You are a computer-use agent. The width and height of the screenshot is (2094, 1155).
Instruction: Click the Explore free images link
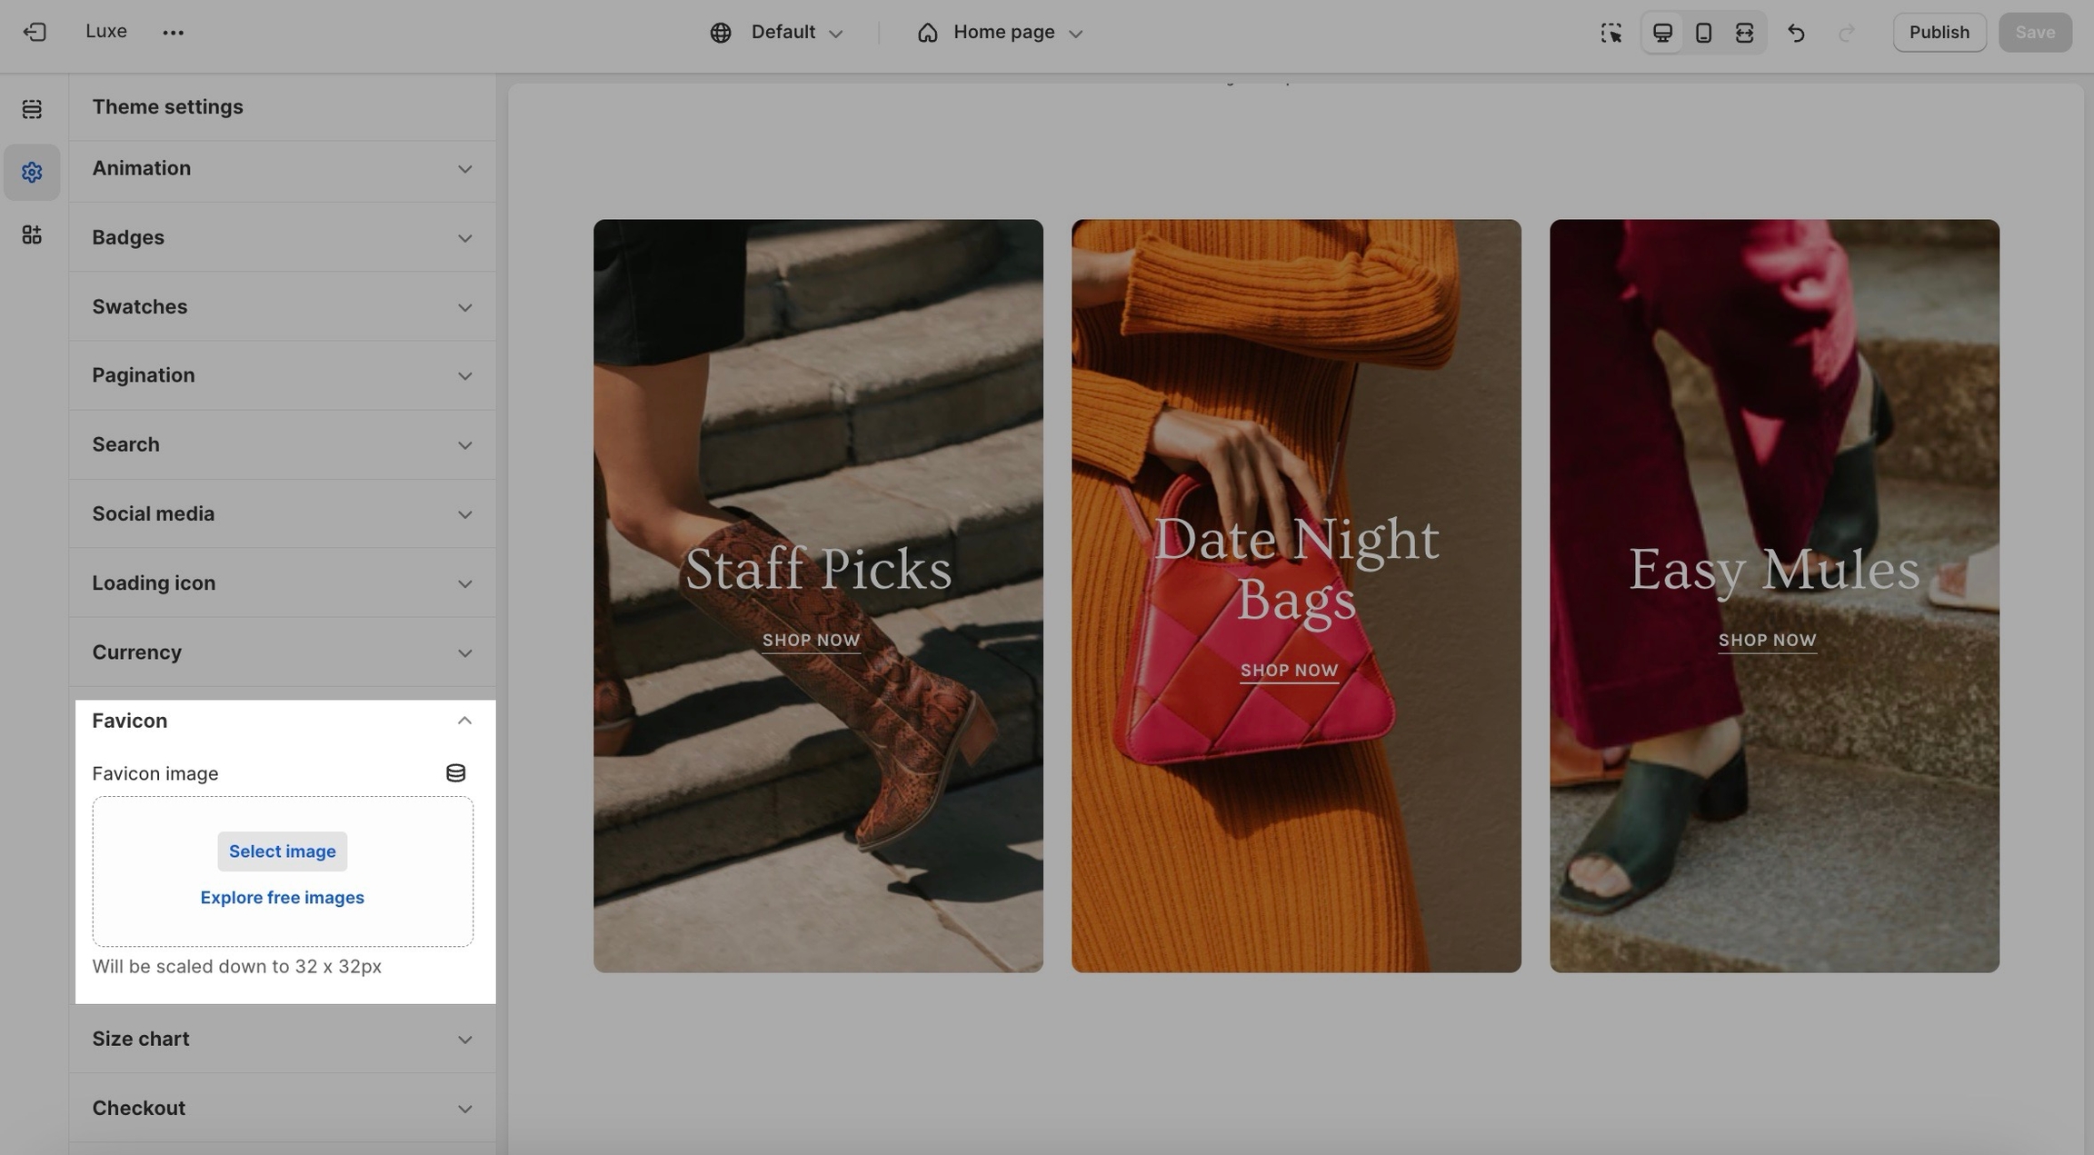click(x=282, y=898)
